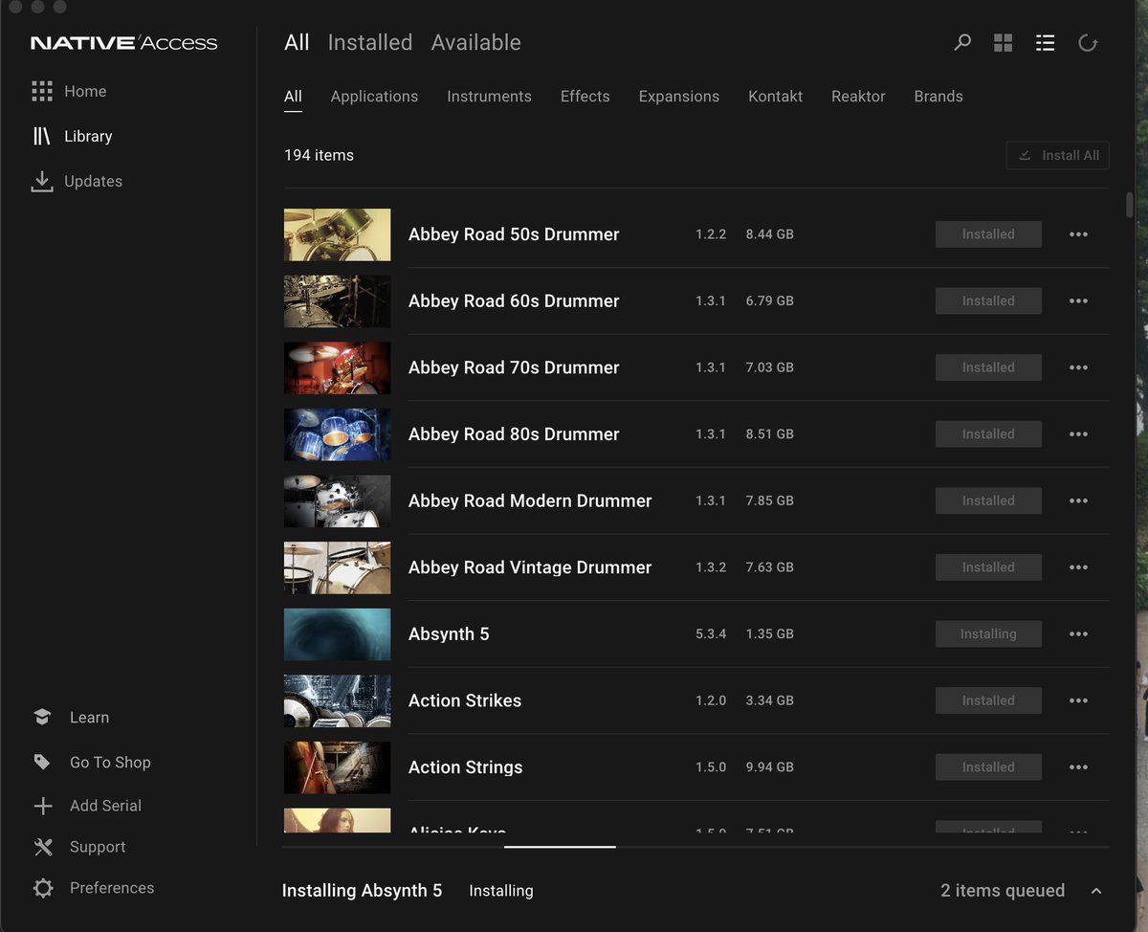Open more options for Abbey Road 70s Drummer
The width and height of the screenshot is (1148, 932).
[1078, 367]
